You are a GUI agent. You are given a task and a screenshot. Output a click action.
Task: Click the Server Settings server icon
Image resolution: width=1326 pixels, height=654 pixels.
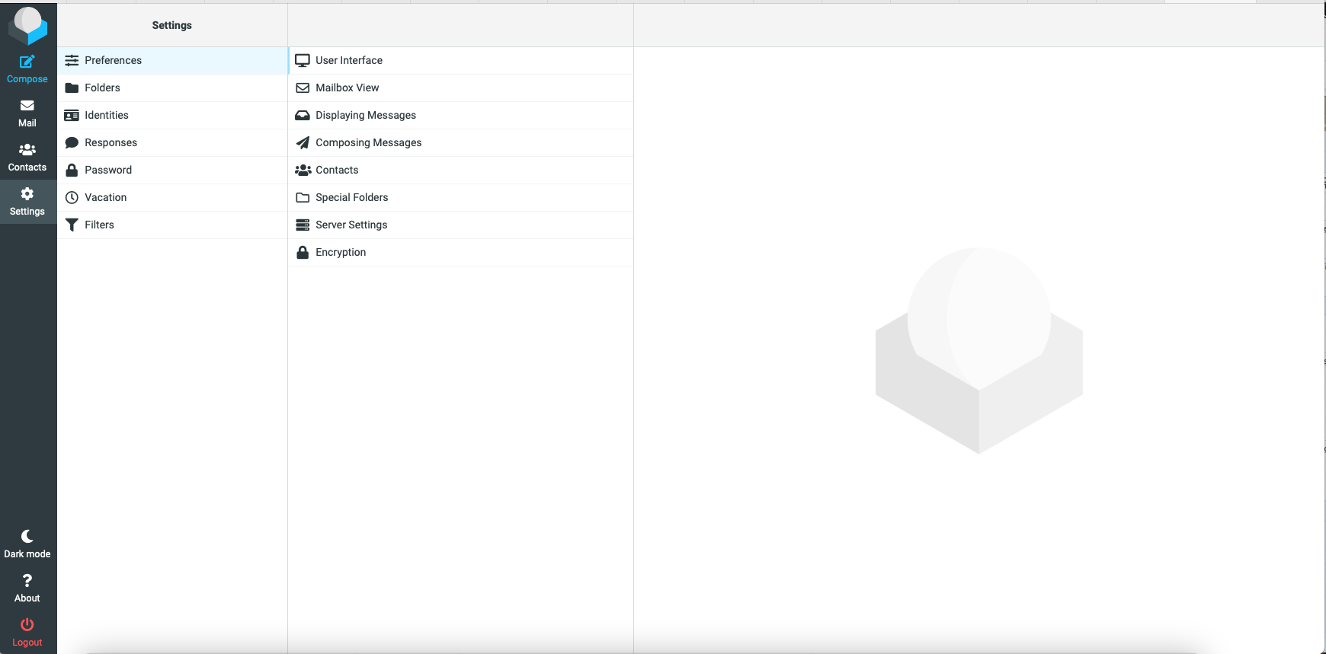(x=303, y=225)
